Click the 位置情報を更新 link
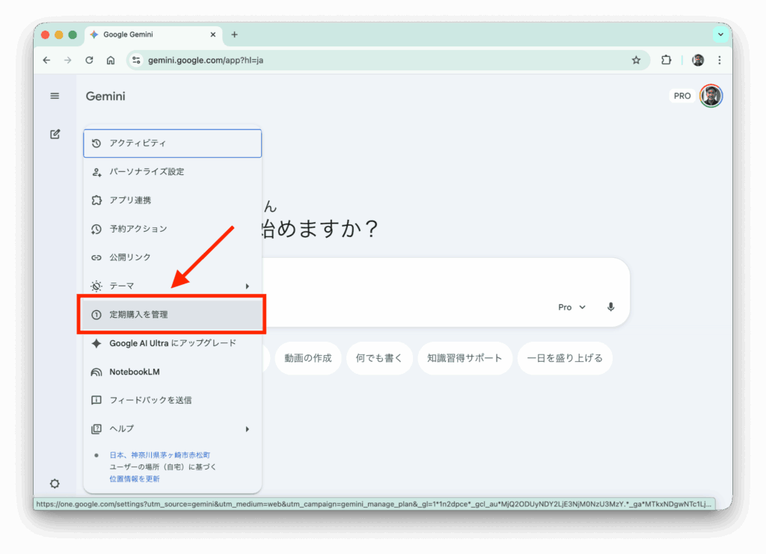 134,478
